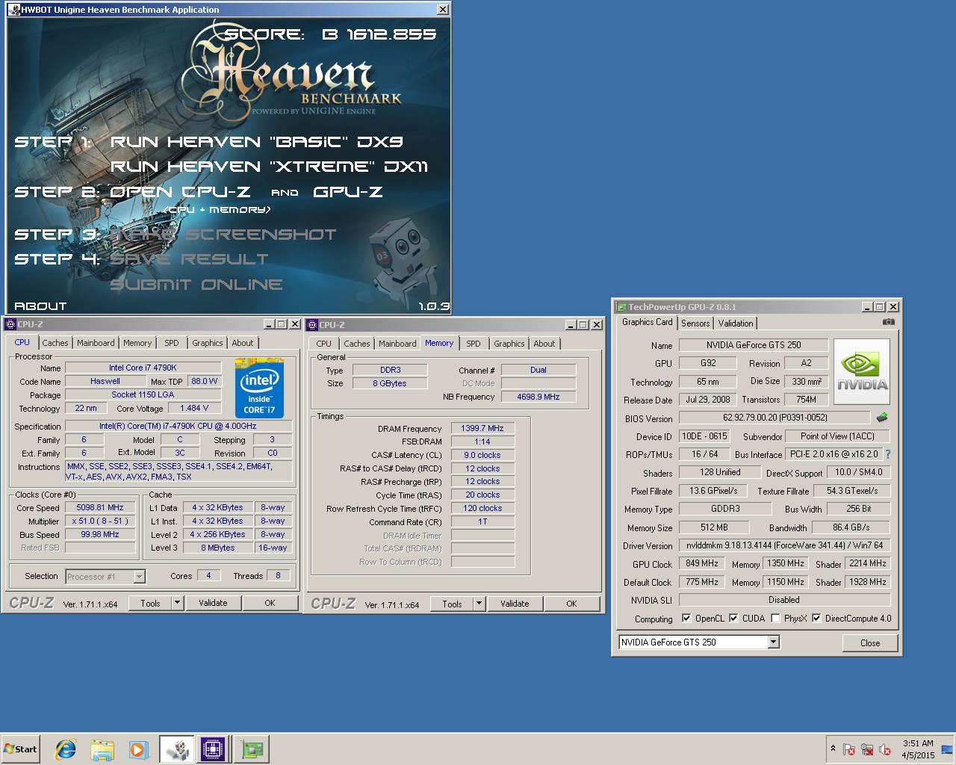Click the network status tray icon

coord(867,749)
